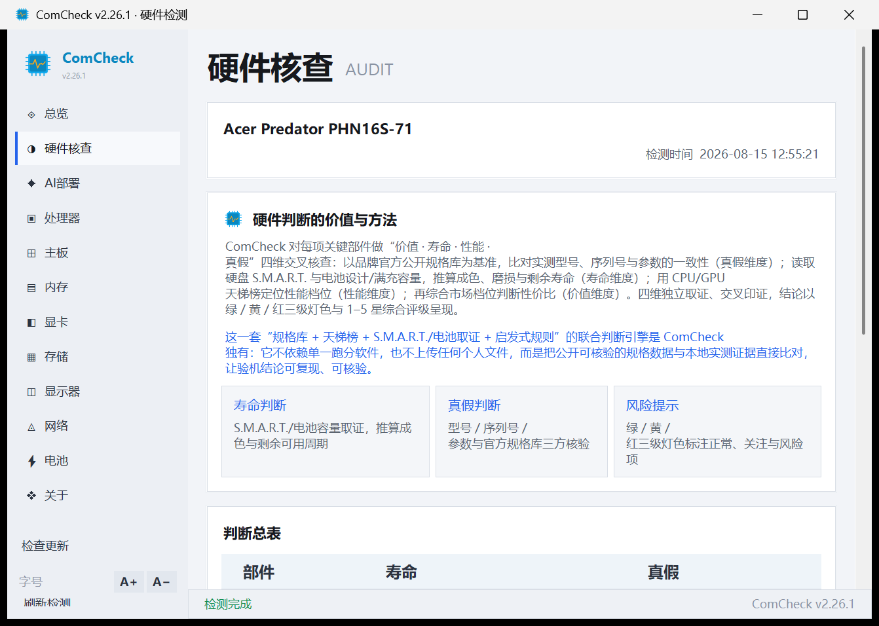Click the AI部署 sparkle icon

tap(31, 184)
